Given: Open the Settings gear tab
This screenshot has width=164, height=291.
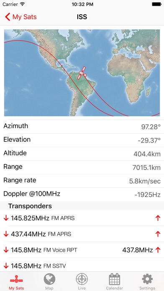Looking at the screenshot, I should [147, 279].
